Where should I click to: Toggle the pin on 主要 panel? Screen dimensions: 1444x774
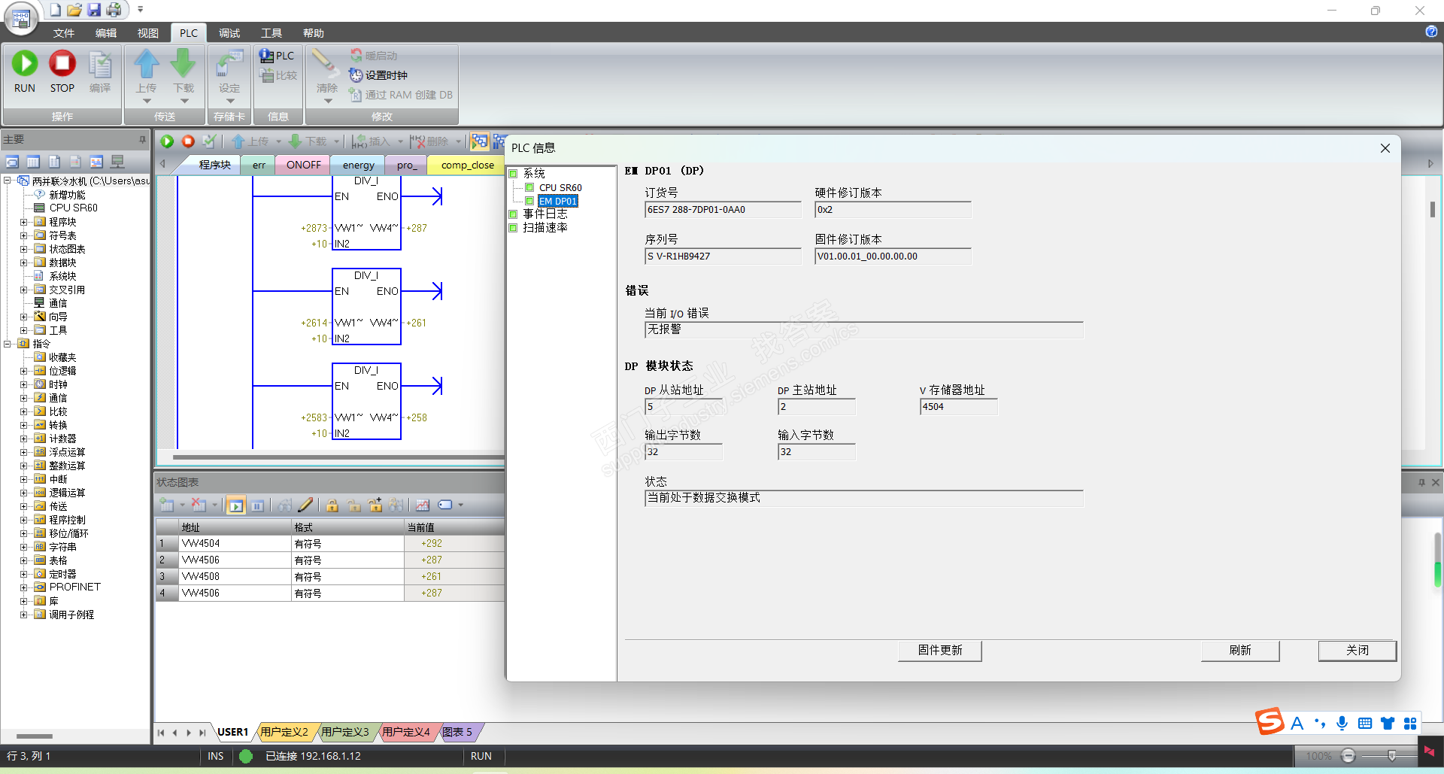coord(142,139)
